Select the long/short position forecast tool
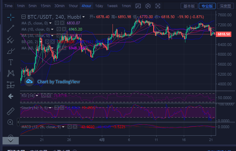236x151 pixels. (x=11, y=85)
